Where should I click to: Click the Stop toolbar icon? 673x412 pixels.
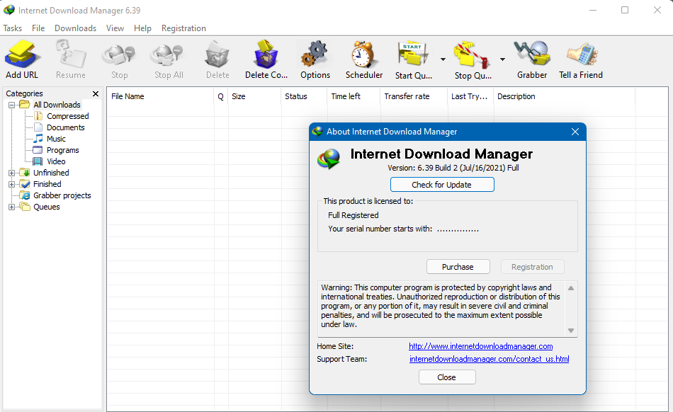pyautogui.click(x=119, y=56)
